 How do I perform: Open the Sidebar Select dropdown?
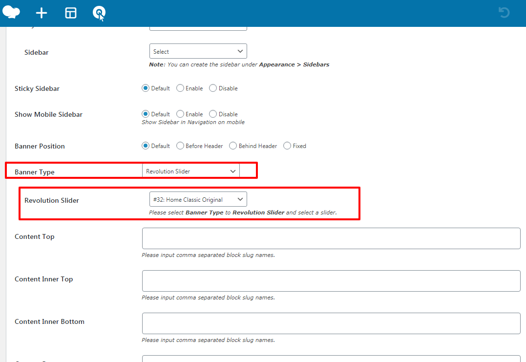[x=198, y=51]
